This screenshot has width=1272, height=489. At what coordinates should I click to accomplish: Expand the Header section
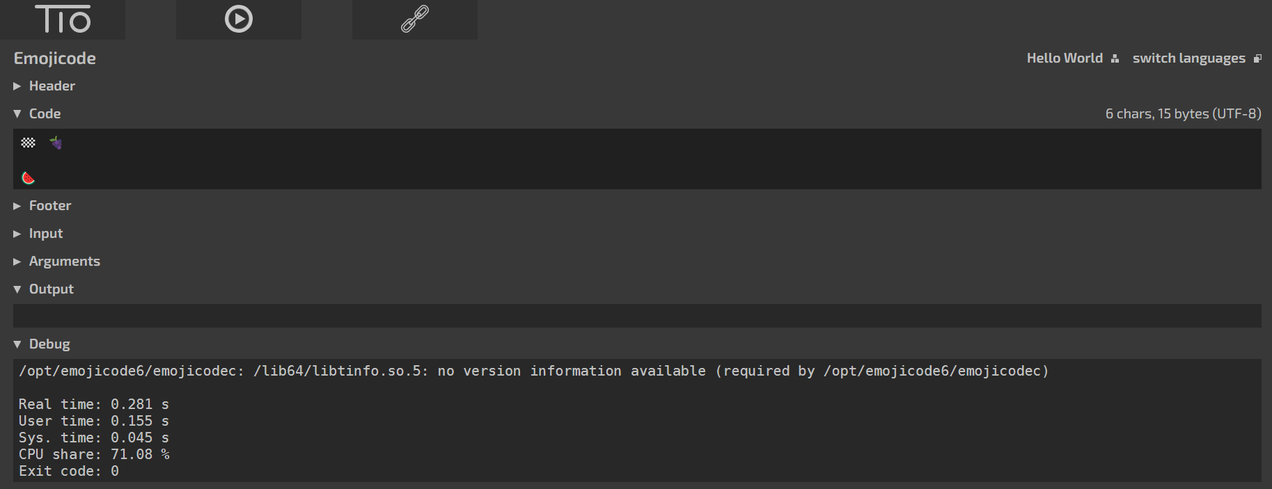[44, 86]
